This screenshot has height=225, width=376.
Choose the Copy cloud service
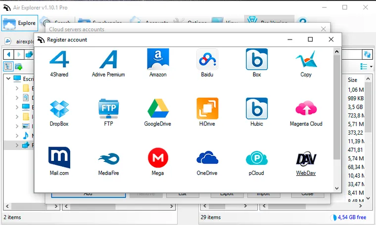pos(306,63)
